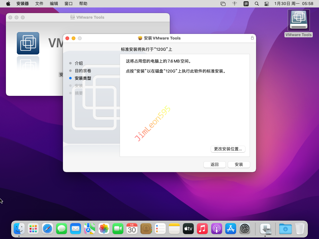Open the Apple menu
319x239 pixels.
(x=8, y=4)
